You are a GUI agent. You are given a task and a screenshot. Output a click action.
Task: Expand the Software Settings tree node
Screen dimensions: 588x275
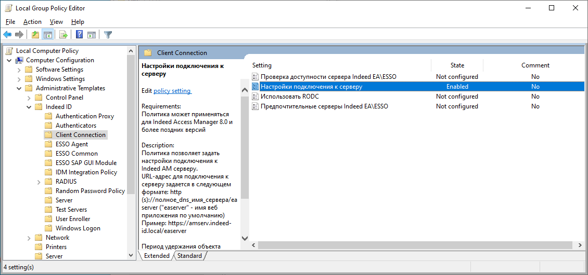(19, 70)
